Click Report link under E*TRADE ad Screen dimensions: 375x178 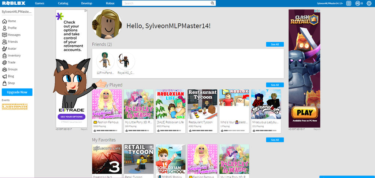[84, 129]
